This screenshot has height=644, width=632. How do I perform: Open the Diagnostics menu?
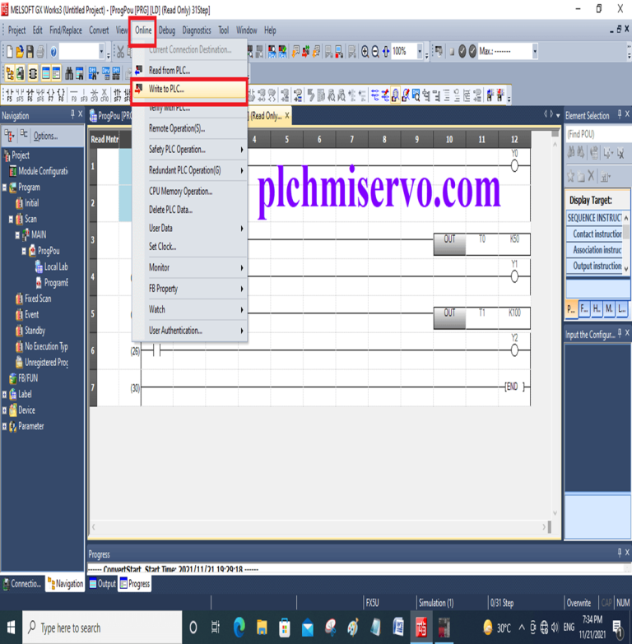197,30
